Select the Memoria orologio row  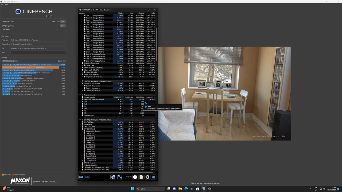pos(117,97)
